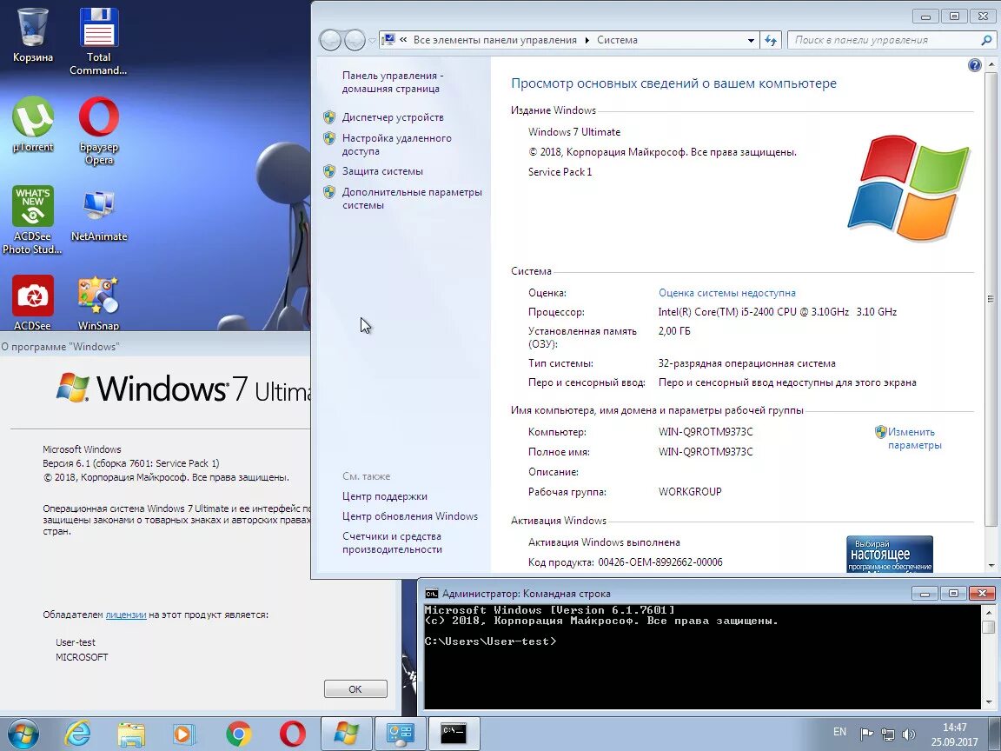Screen dimensions: 1001x751
Task: Open Action Center flag tray icon
Action: coord(866,734)
